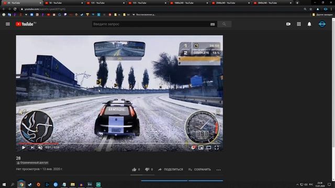Viewport: 335px width, 188px height.
Task: Switch to the '2048x240 - YouTube' tab
Action: [230, 3]
